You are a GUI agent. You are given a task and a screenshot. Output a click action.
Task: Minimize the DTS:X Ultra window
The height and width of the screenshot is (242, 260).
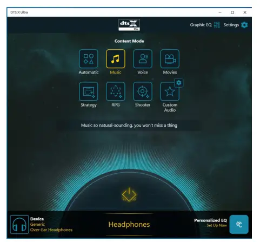(220, 12)
